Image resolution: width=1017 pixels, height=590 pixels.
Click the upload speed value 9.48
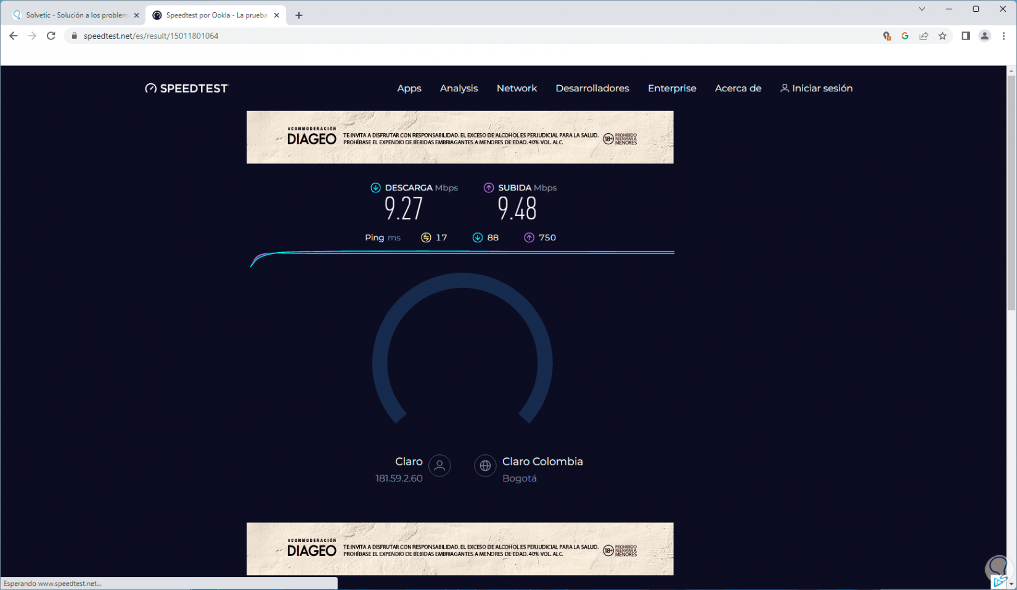[517, 209]
